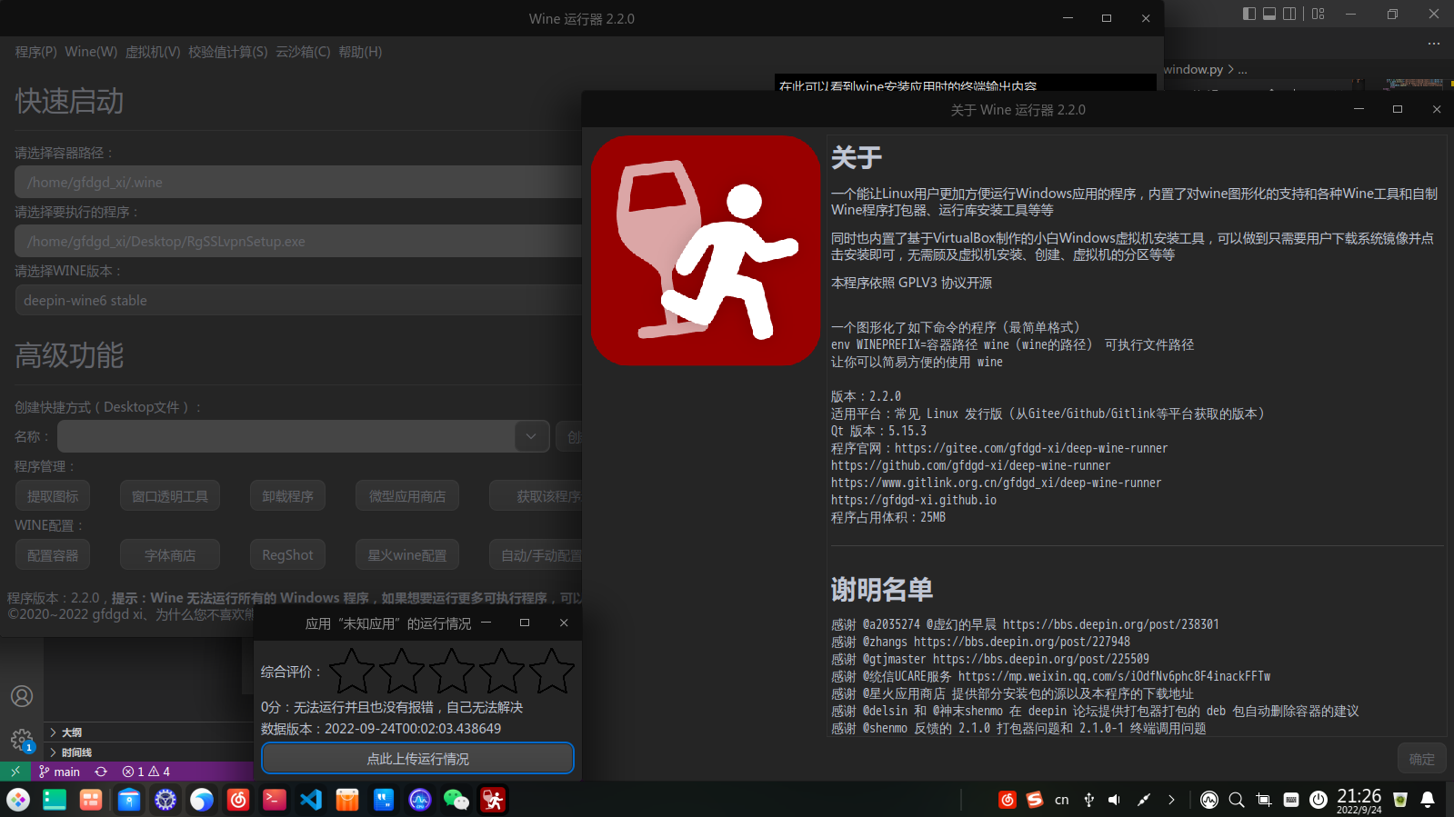Open errors and warnings count in VS Code status bar
The image size is (1454, 817).
click(x=146, y=772)
